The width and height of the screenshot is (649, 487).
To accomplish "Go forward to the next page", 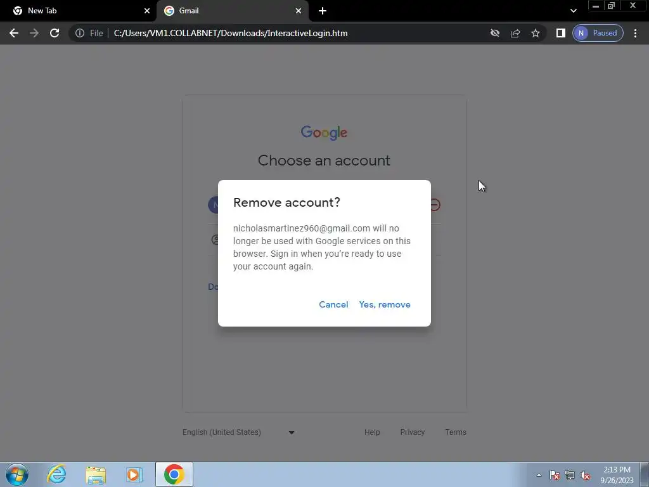I will click(34, 33).
